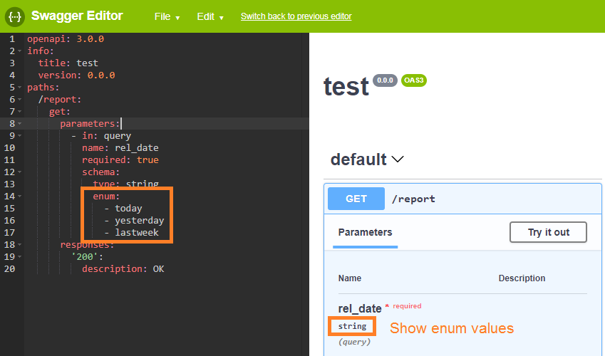Open the Edit menu
This screenshot has width=605, height=356.
click(x=210, y=16)
